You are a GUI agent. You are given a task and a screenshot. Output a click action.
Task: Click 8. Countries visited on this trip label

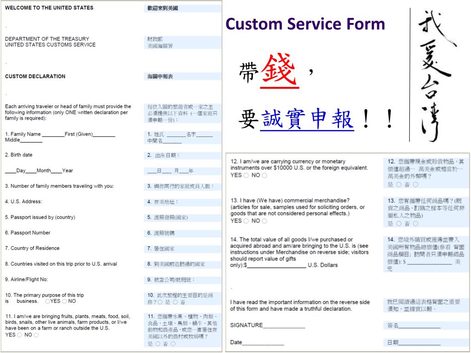(x=61, y=264)
